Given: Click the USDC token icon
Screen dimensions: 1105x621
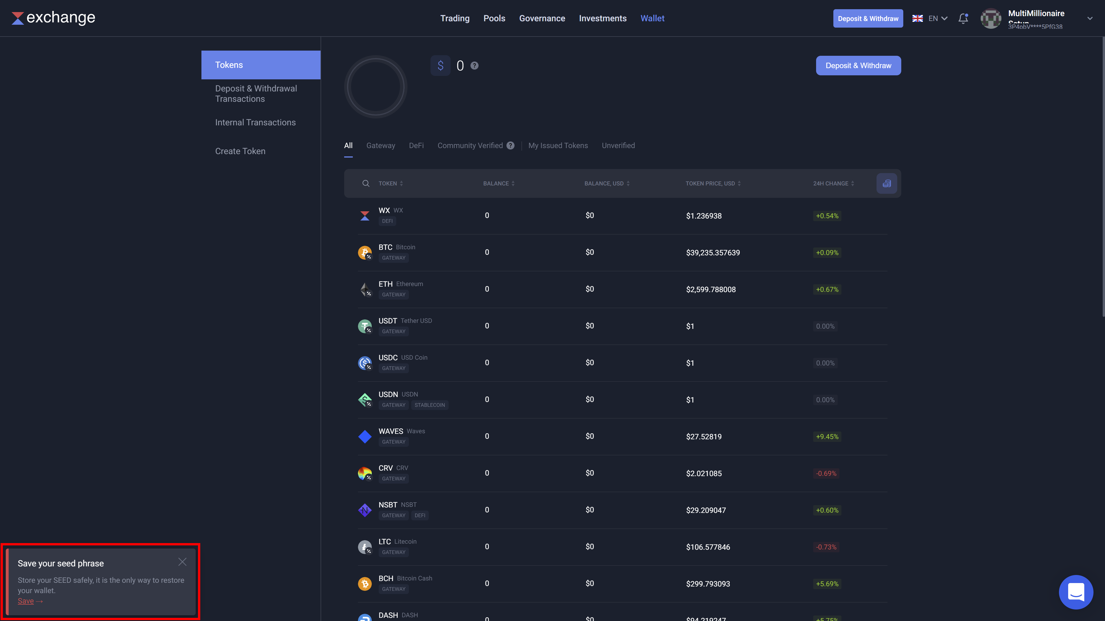Looking at the screenshot, I should (x=365, y=363).
